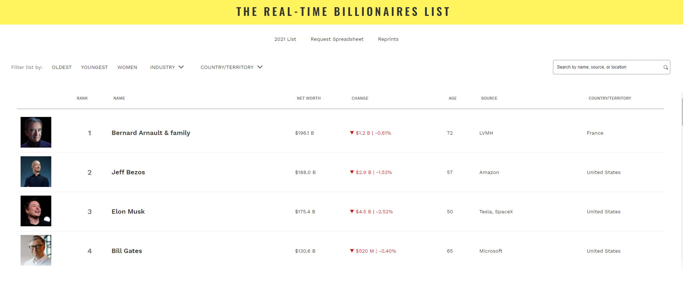Select the Reprints menu item
The height and width of the screenshot is (301, 683).
[388, 39]
